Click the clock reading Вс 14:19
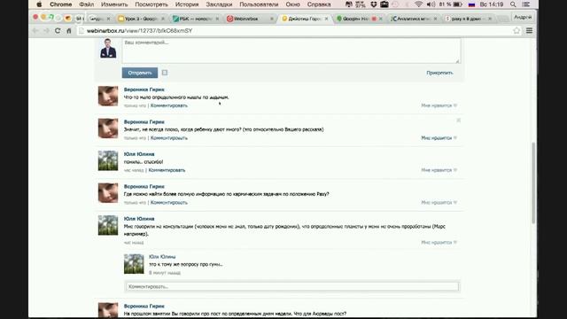Image resolution: width=567 pixels, height=319 pixels. (x=492, y=4)
